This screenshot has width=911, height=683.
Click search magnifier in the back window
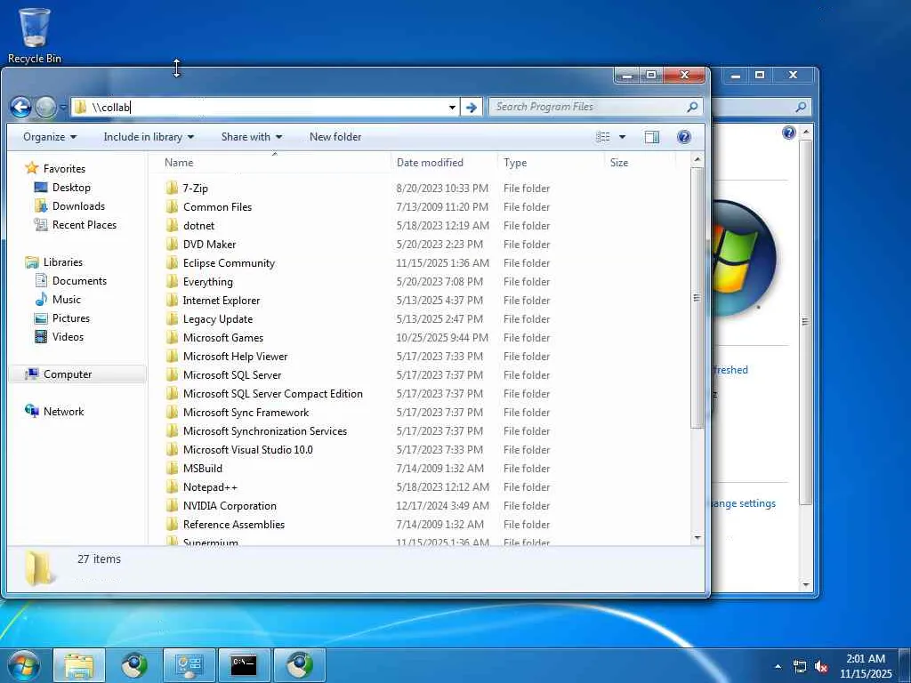pyautogui.click(x=801, y=107)
